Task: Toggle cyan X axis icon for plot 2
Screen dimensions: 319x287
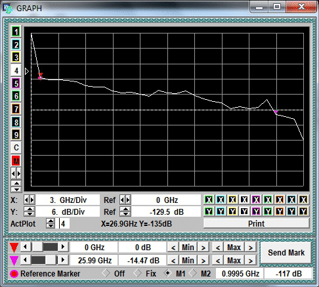Action: [x=221, y=200]
